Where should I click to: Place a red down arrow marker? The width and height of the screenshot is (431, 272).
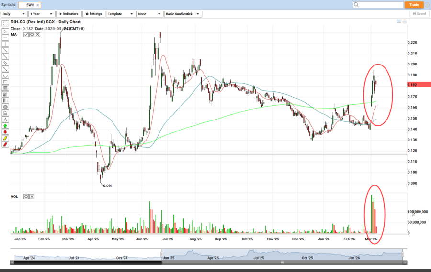pos(5,131)
